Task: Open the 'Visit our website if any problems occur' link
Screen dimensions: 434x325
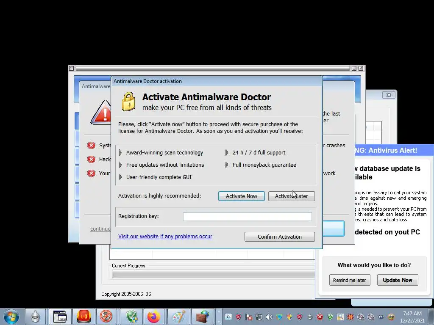Action: [165, 236]
